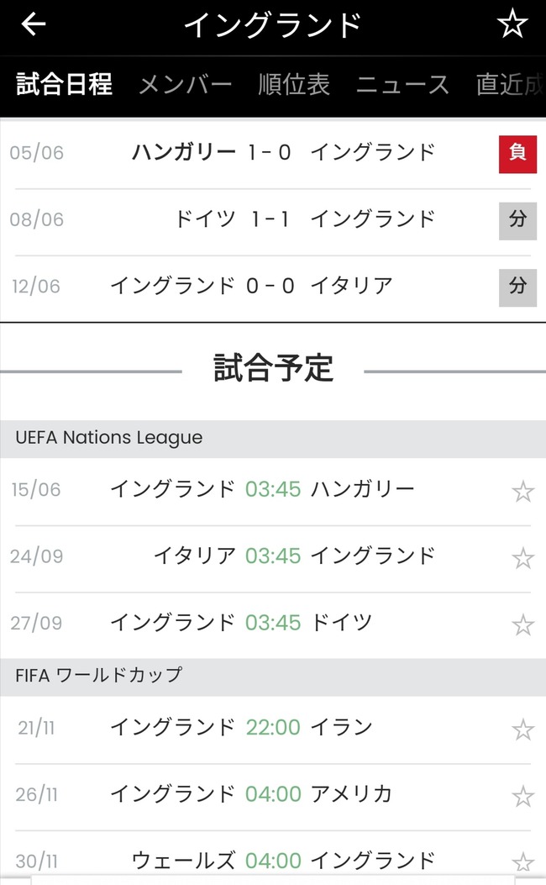Viewport: 546px width, 885px height.
Task: Open the ハンガリー 1-0 イングランド result
Action: pyautogui.click(x=269, y=153)
